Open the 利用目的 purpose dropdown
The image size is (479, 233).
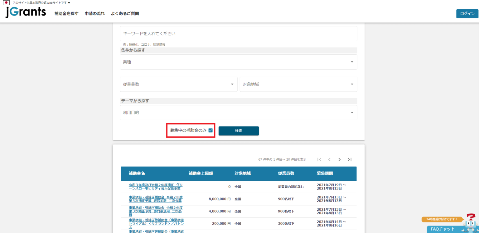(239, 112)
